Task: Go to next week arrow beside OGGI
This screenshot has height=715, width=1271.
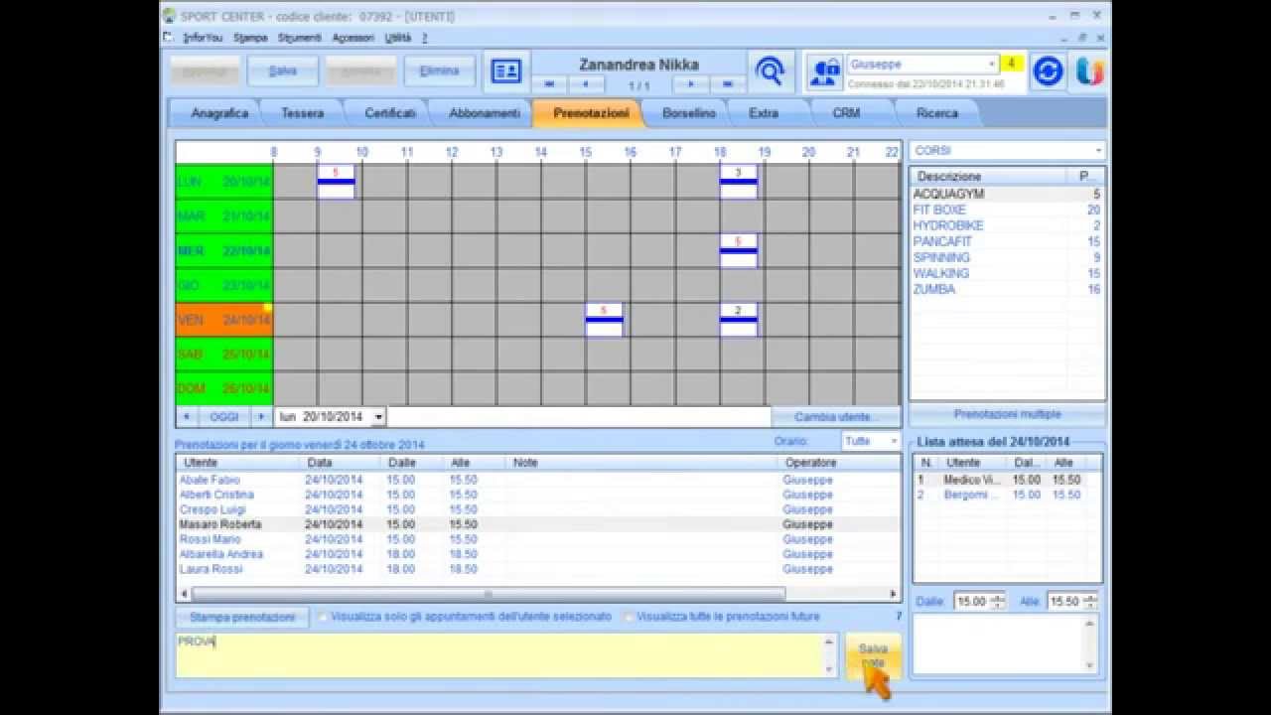Action: (261, 417)
